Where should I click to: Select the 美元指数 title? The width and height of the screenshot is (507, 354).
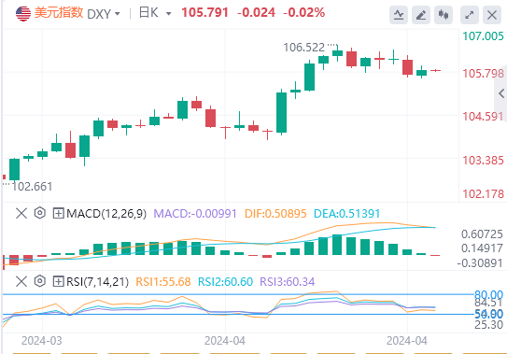59,13
